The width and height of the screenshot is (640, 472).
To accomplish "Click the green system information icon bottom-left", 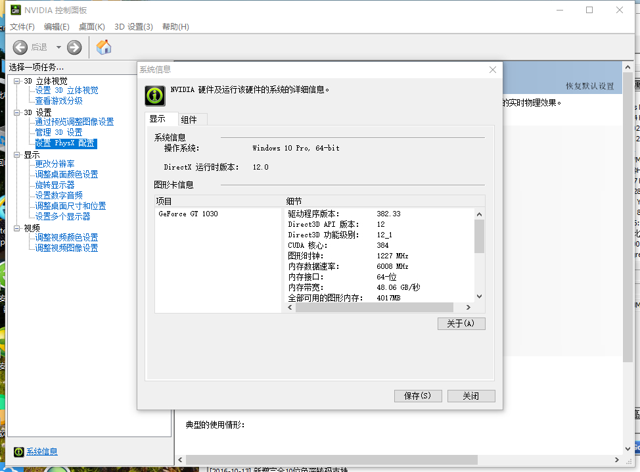I will coord(19,452).
